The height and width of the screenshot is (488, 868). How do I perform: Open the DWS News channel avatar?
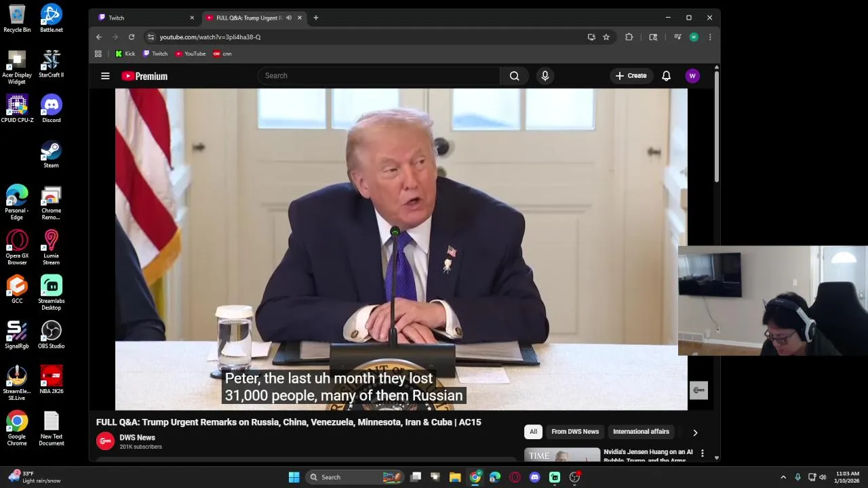tap(105, 441)
